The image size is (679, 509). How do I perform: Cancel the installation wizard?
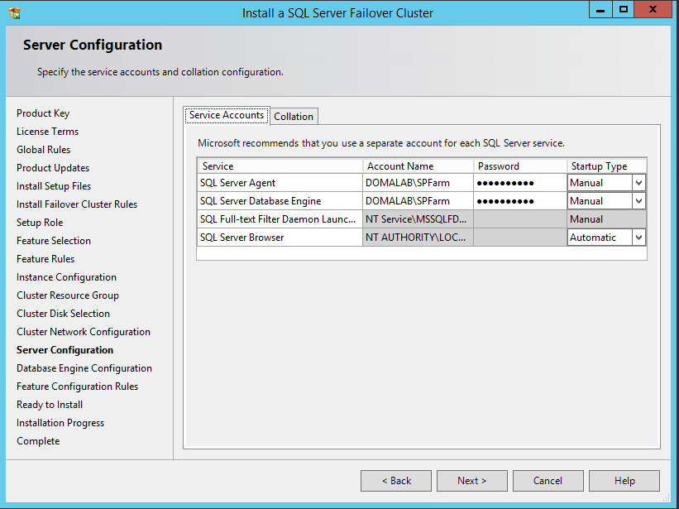[548, 481]
